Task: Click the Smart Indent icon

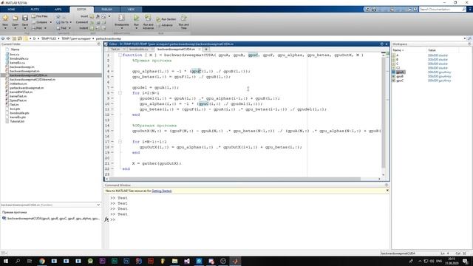Action: (92, 28)
